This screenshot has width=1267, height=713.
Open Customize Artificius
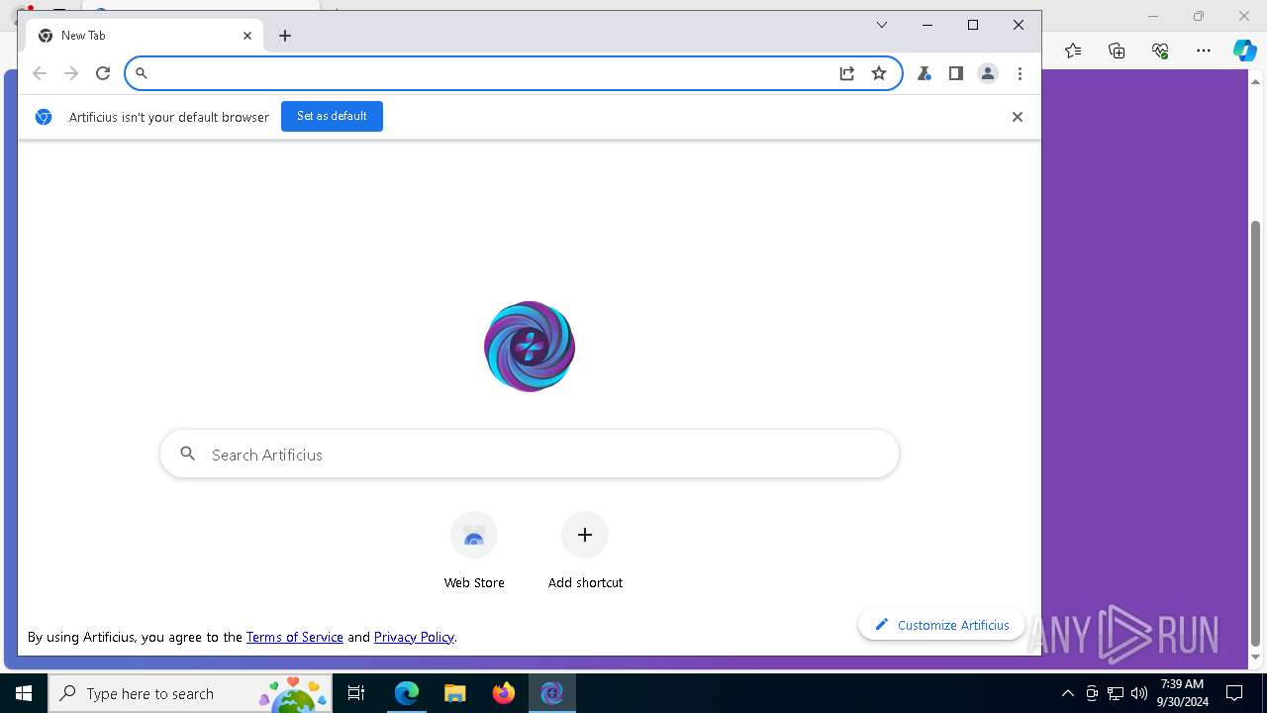coord(942,625)
